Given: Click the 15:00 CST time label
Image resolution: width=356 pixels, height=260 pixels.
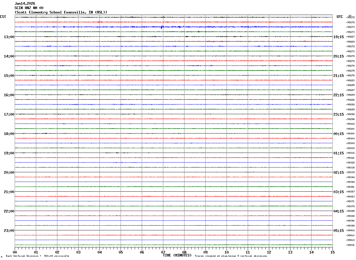Looking at the screenshot, I should tap(9, 76).
